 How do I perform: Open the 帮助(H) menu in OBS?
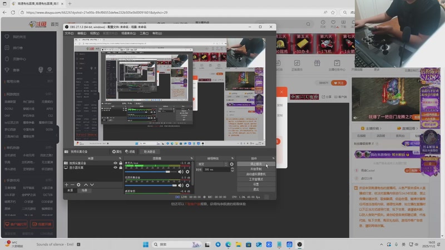157,33
